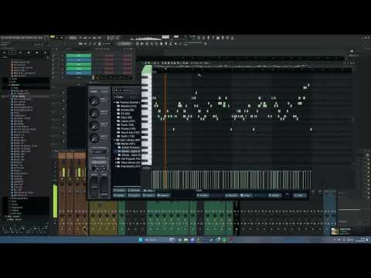Click the Windows Start button on taskbar

(141, 239)
